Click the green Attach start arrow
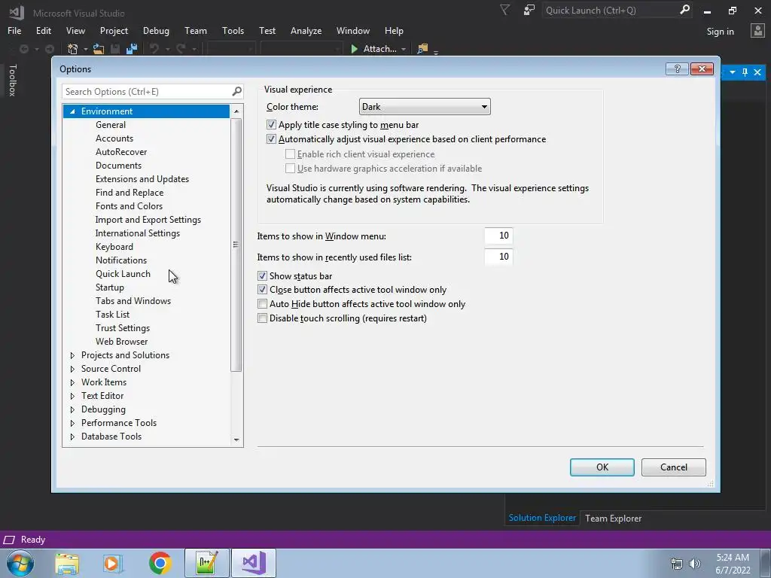This screenshot has width=771, height=578. point(354,49)
